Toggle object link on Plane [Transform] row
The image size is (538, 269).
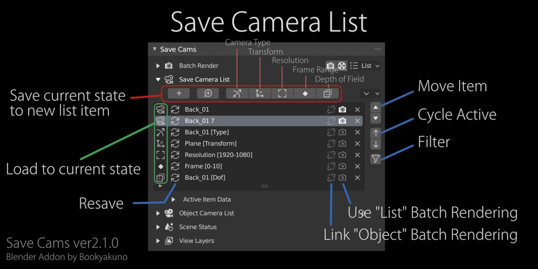pos(331,143)
